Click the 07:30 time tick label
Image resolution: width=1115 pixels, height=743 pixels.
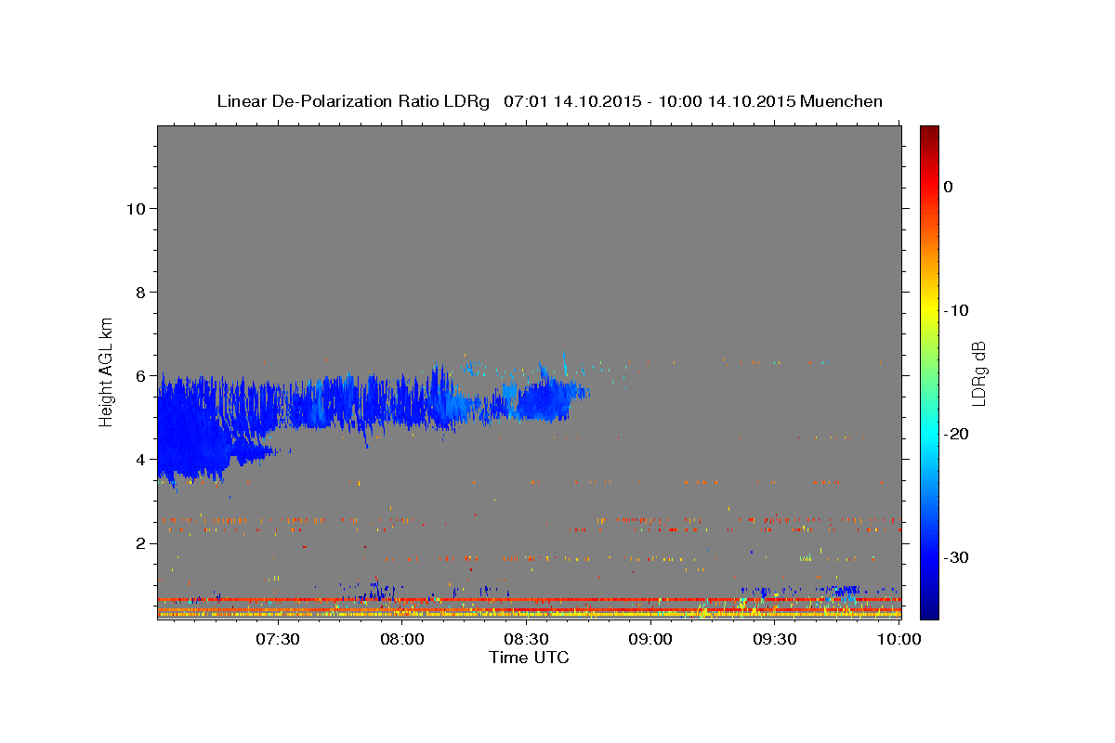[277, 639]
